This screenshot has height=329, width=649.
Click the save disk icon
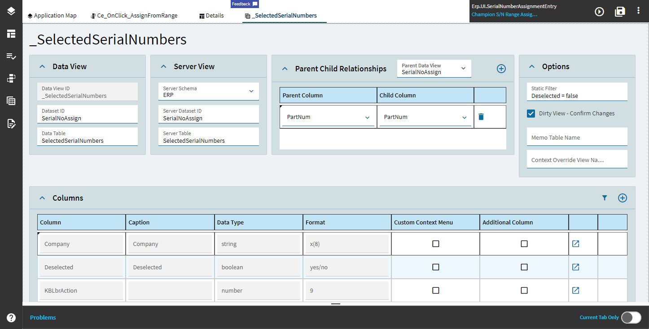click(x=620, y=12)
